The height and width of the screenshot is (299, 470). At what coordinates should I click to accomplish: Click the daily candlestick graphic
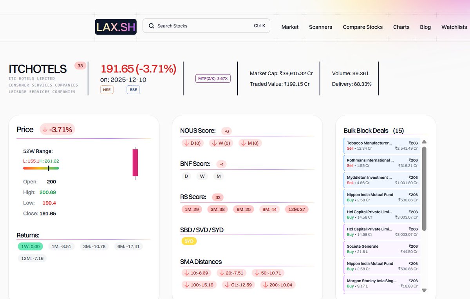click(135, 164)
